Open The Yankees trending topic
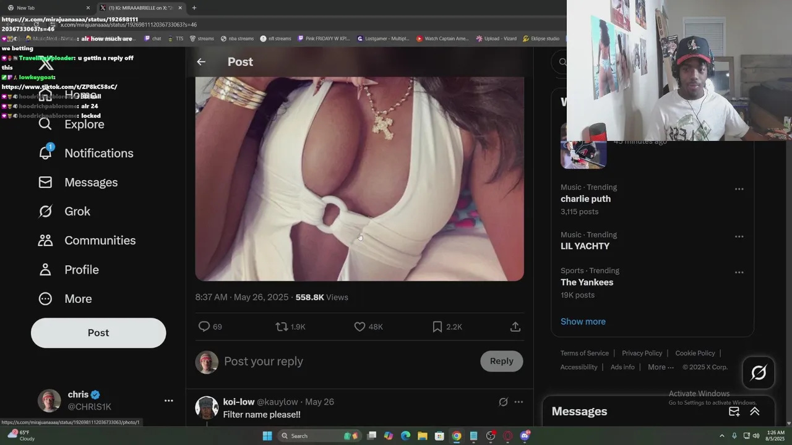The width and height of the screenshot is (792, 445). click(x=587, y=282)
